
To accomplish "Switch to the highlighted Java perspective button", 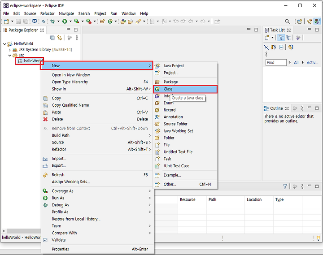I will click(317, 22).
